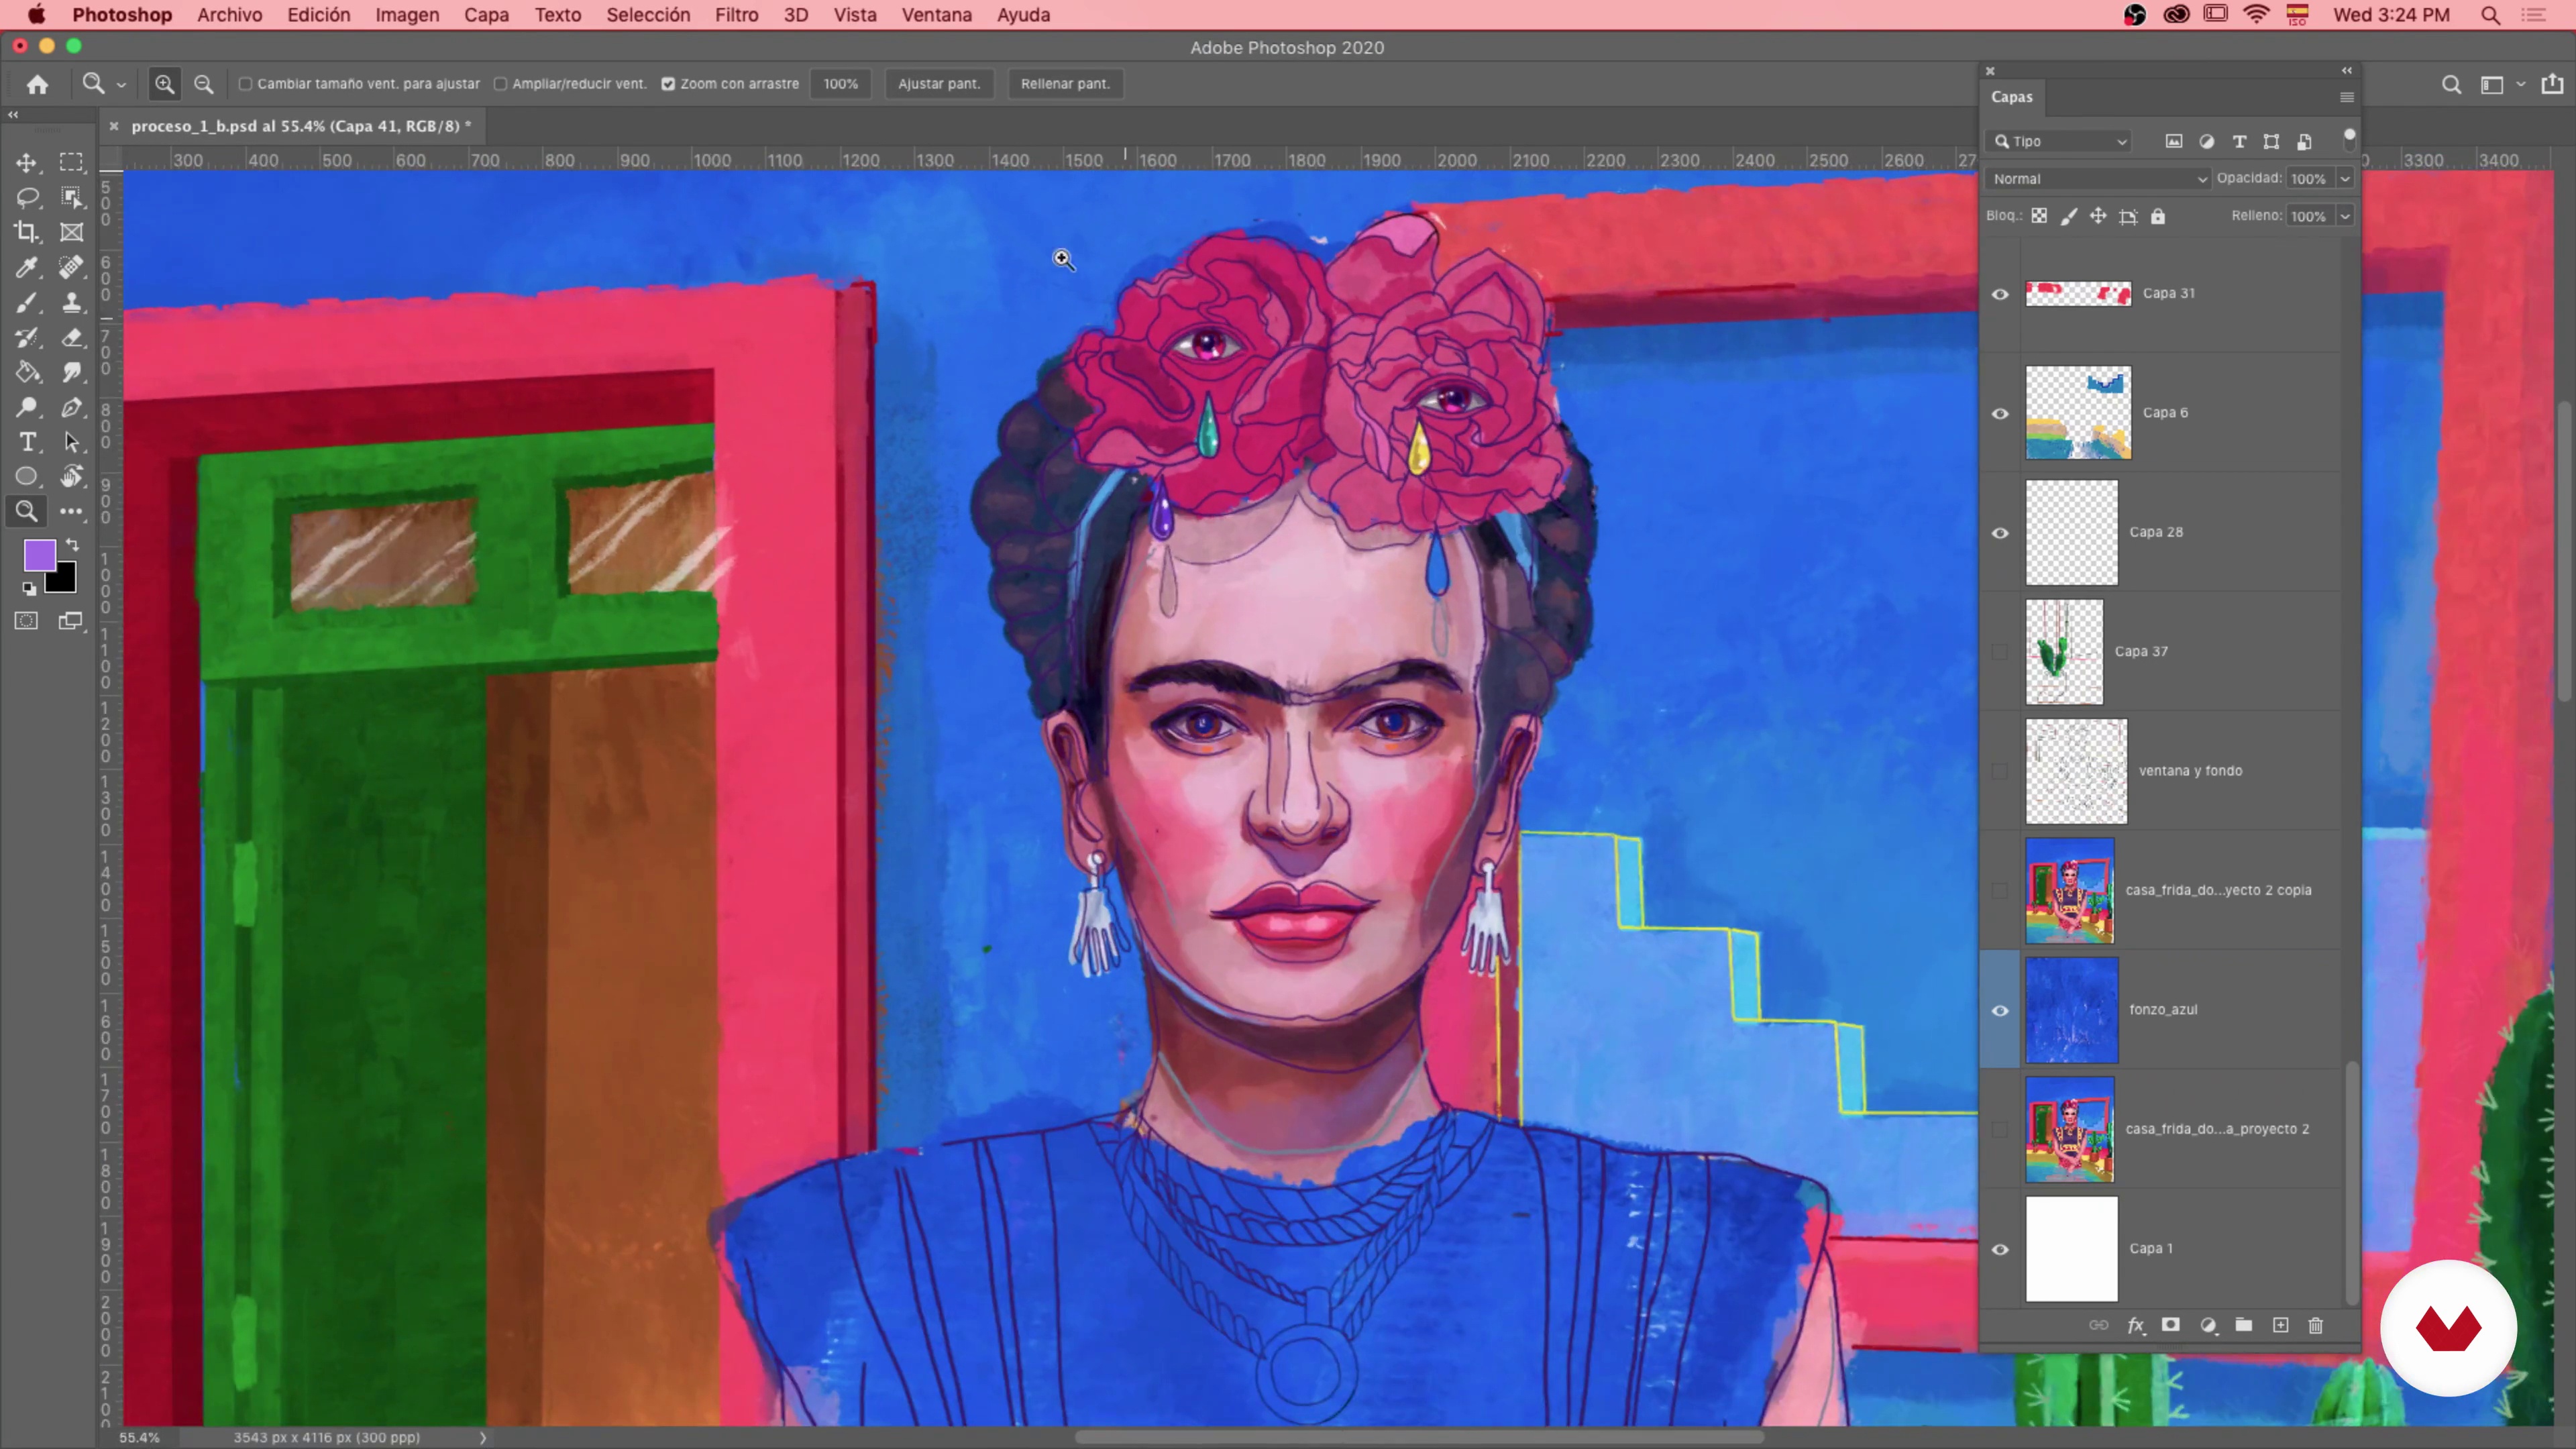Select the Lasso tool

click(x=27, y=197)
